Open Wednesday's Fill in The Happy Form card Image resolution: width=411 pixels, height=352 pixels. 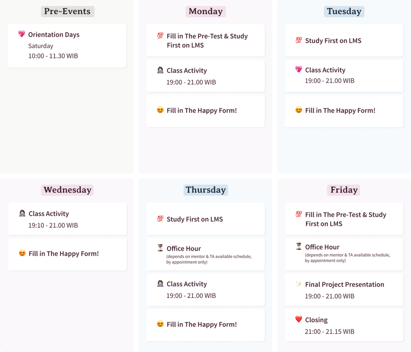click(x=68, y=254)
